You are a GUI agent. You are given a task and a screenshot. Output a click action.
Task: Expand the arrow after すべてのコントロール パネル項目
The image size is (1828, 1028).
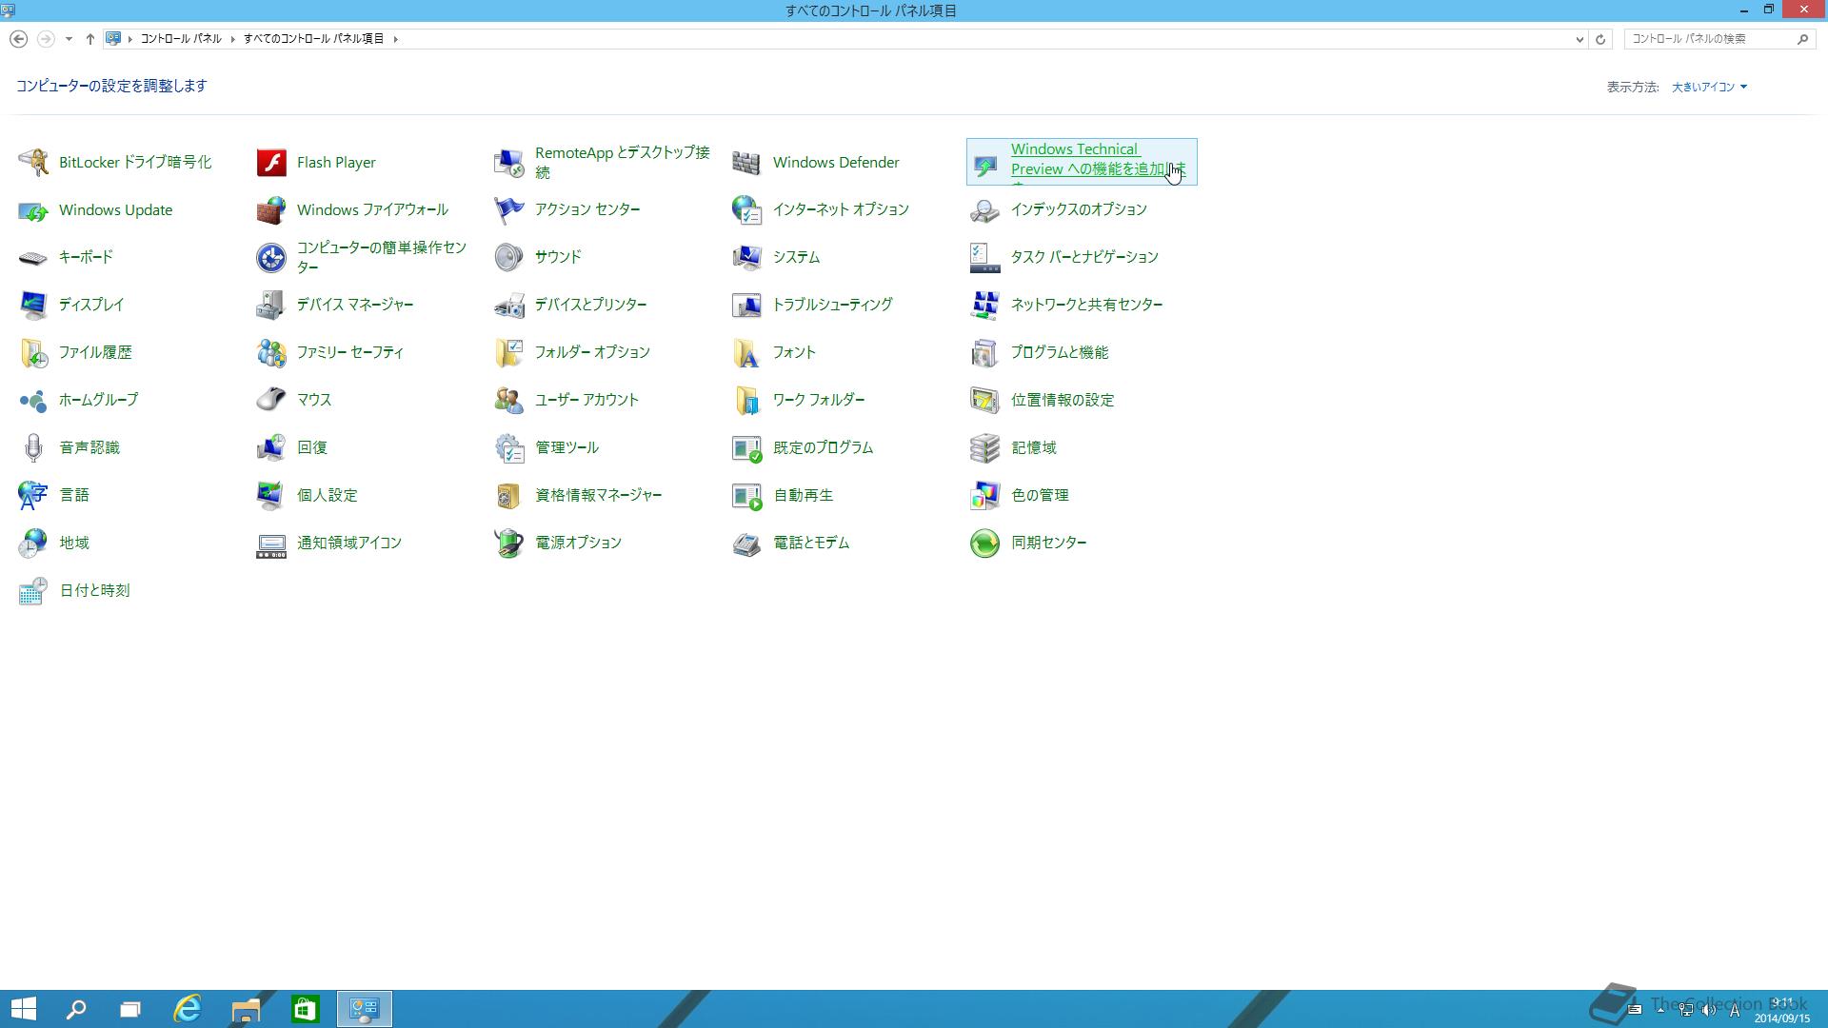point(396,39)
